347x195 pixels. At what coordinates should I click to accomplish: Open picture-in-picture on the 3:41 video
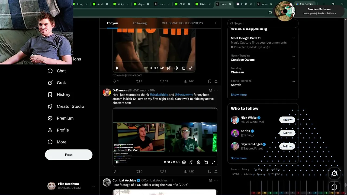click(x=184, y=68)
